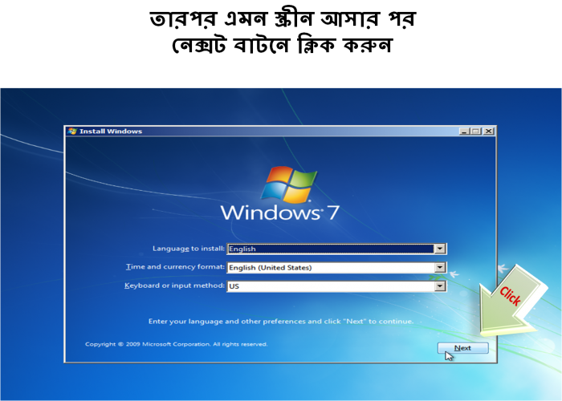Click the Next button
The height and width of the screenshot is (401, 562).
pos(462,348)
